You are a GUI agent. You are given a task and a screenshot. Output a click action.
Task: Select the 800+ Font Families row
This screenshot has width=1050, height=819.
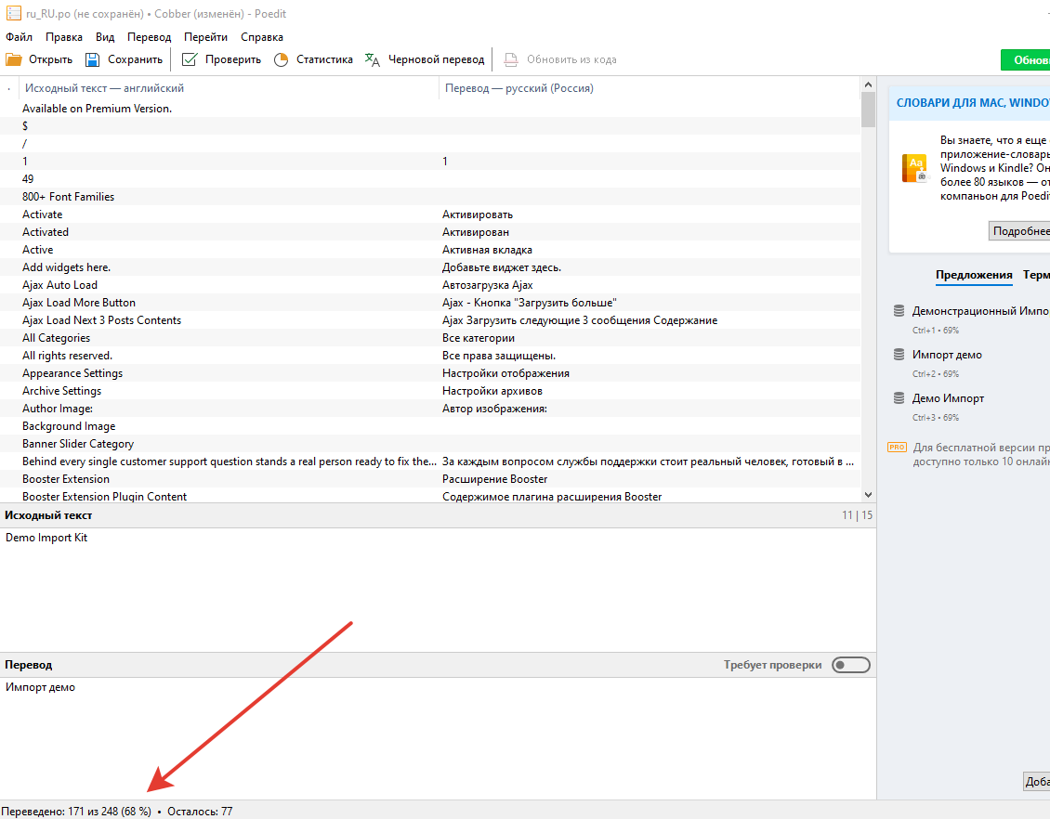(x=430, y=197)
